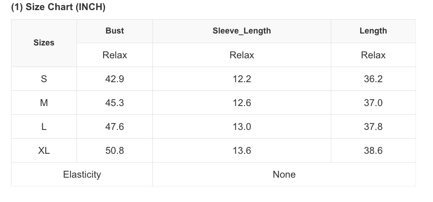433x202 pixels.
Task: Click the None elasticity value
Action: point(284,174)
